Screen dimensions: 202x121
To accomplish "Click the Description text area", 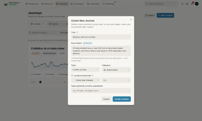I will (101, 51).
